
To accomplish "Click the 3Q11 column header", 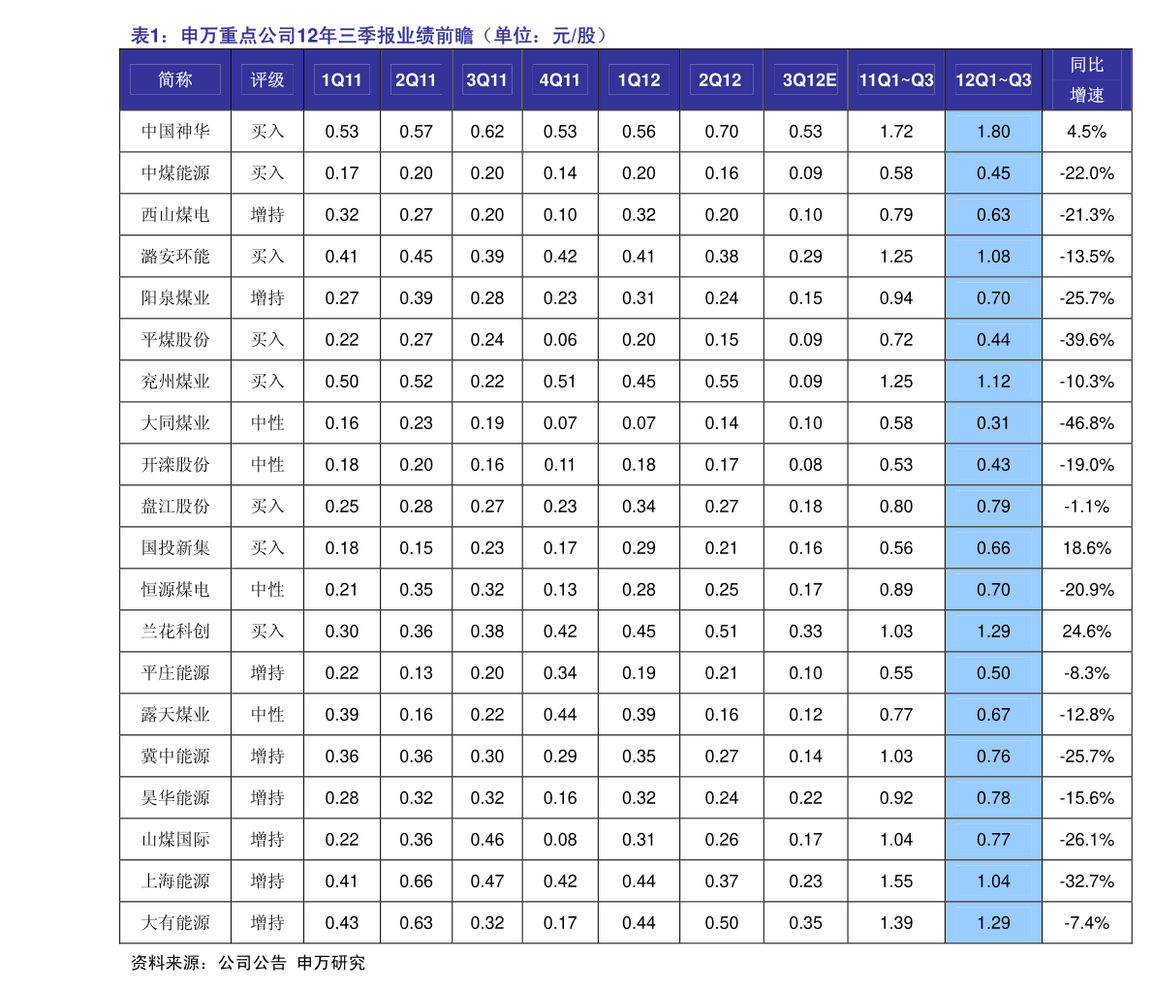I will tap(486, 79).
